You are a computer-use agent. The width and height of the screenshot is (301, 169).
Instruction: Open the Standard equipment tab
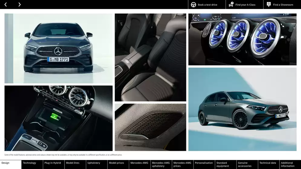click(226, 164)
